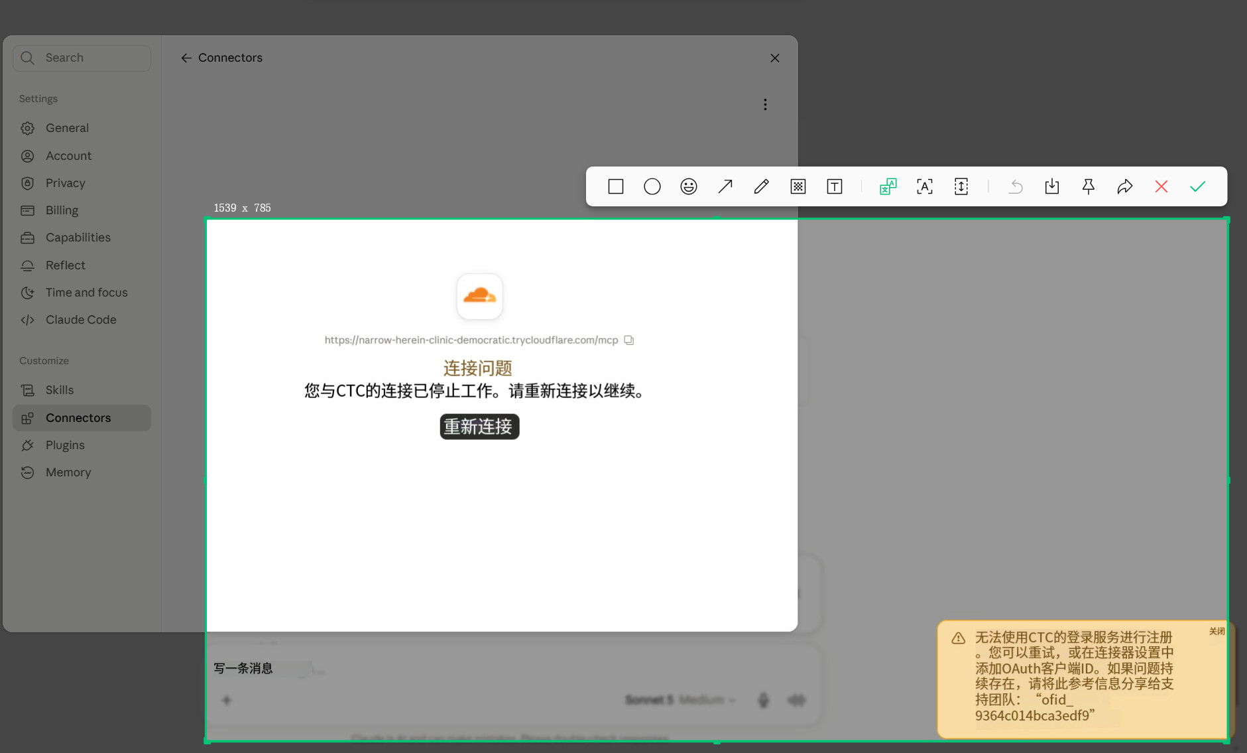Open the Plugins section

(82, 445)
